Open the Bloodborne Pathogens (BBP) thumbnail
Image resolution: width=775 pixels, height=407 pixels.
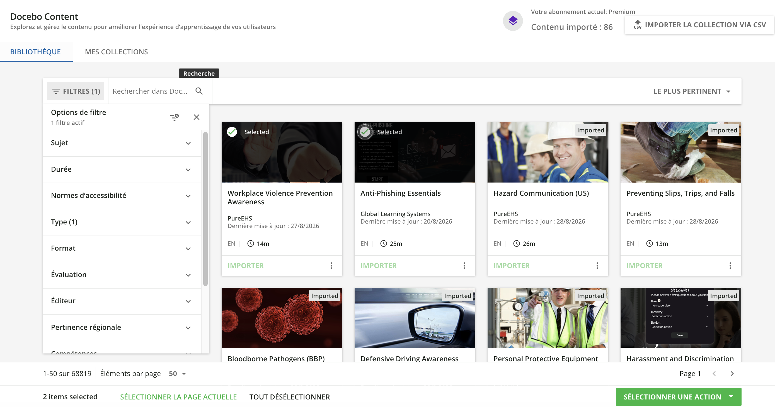click(282, 318)
